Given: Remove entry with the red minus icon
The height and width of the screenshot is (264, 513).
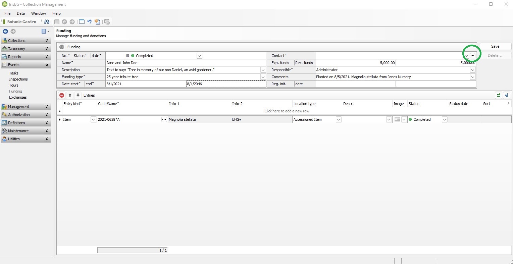Looking at the screenshot, I should pyautogui.click(x=62, y=95).
